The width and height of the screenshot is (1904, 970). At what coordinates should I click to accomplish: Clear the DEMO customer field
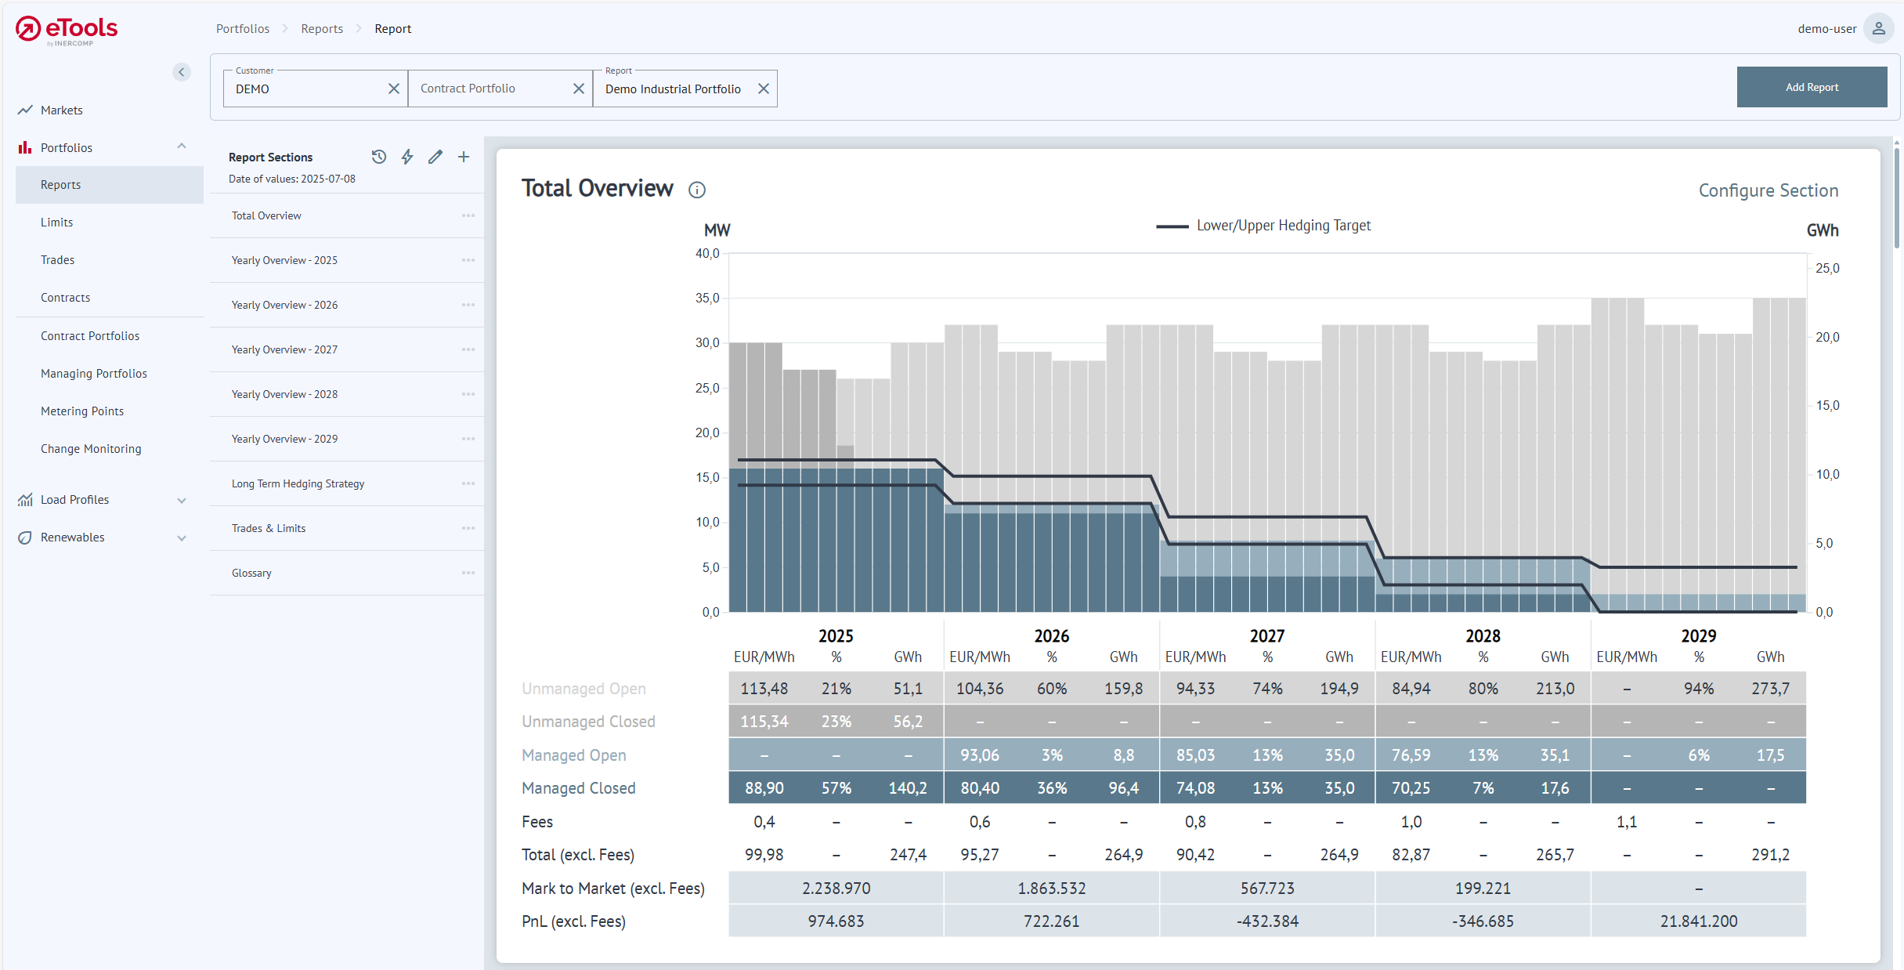tap(394, 89)
